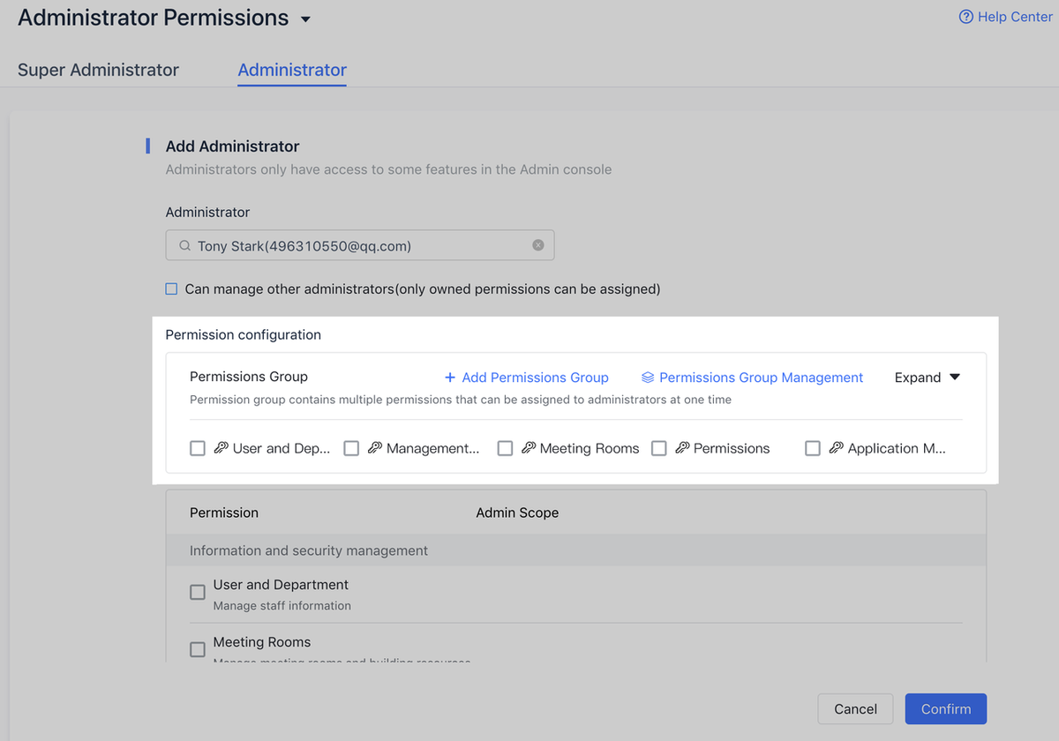This screenshot has width=1059, height=741.
Task: Click the search magnifier icon in Administrator field
Action: pyautogui.click(x=184, y=246)
